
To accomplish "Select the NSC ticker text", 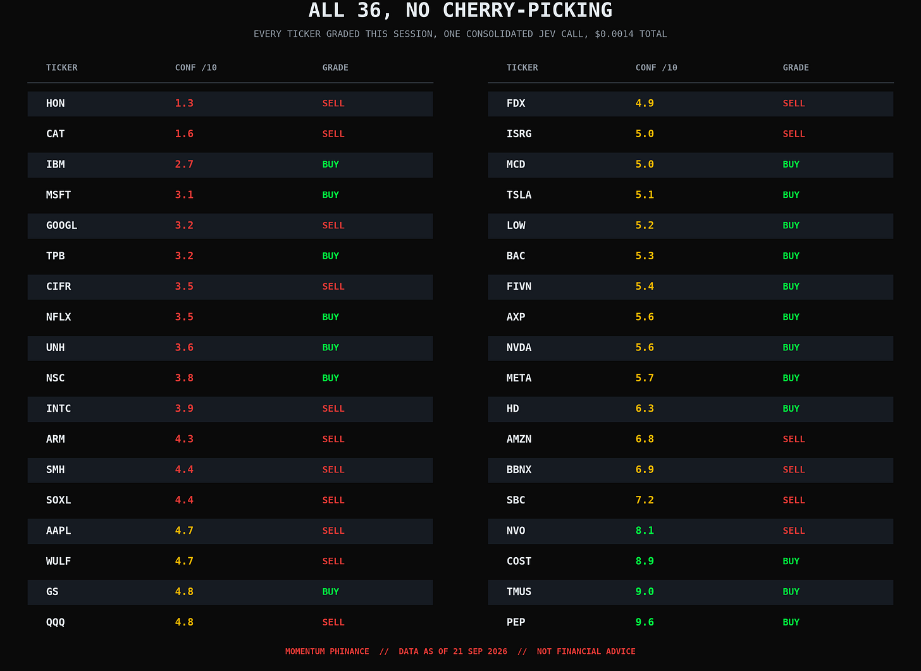I will [56, 378].
